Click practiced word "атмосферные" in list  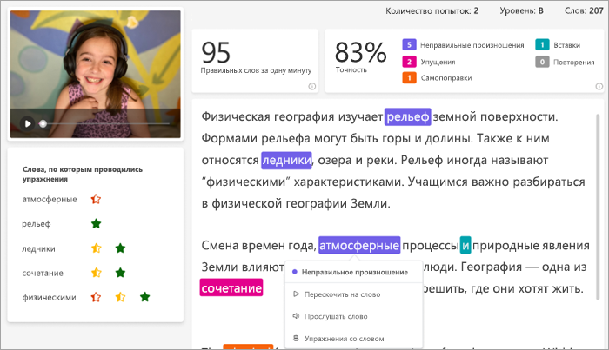click(x=50, y=200)
